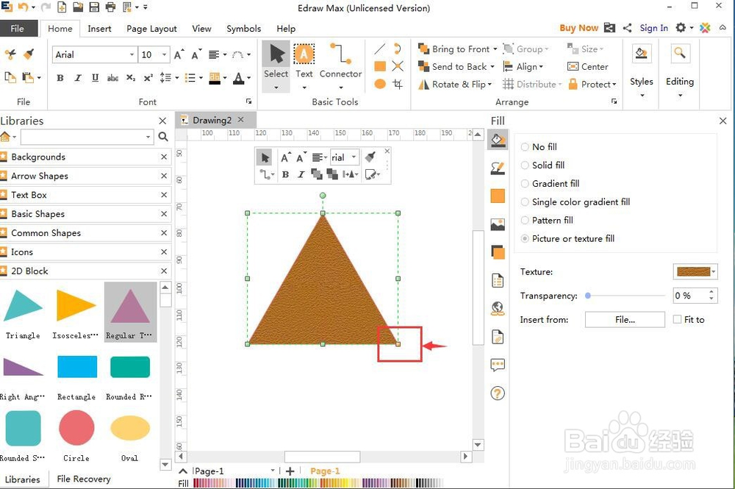This screenshot has height=489, width=735.
Task: Click the Buy Now link
Action: (579, 28)
